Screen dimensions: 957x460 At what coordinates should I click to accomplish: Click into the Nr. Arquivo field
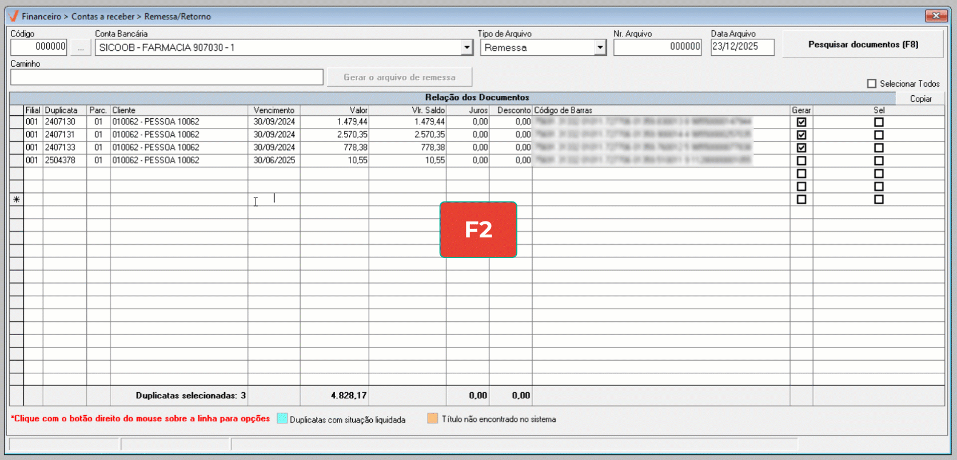click(657, 47)
